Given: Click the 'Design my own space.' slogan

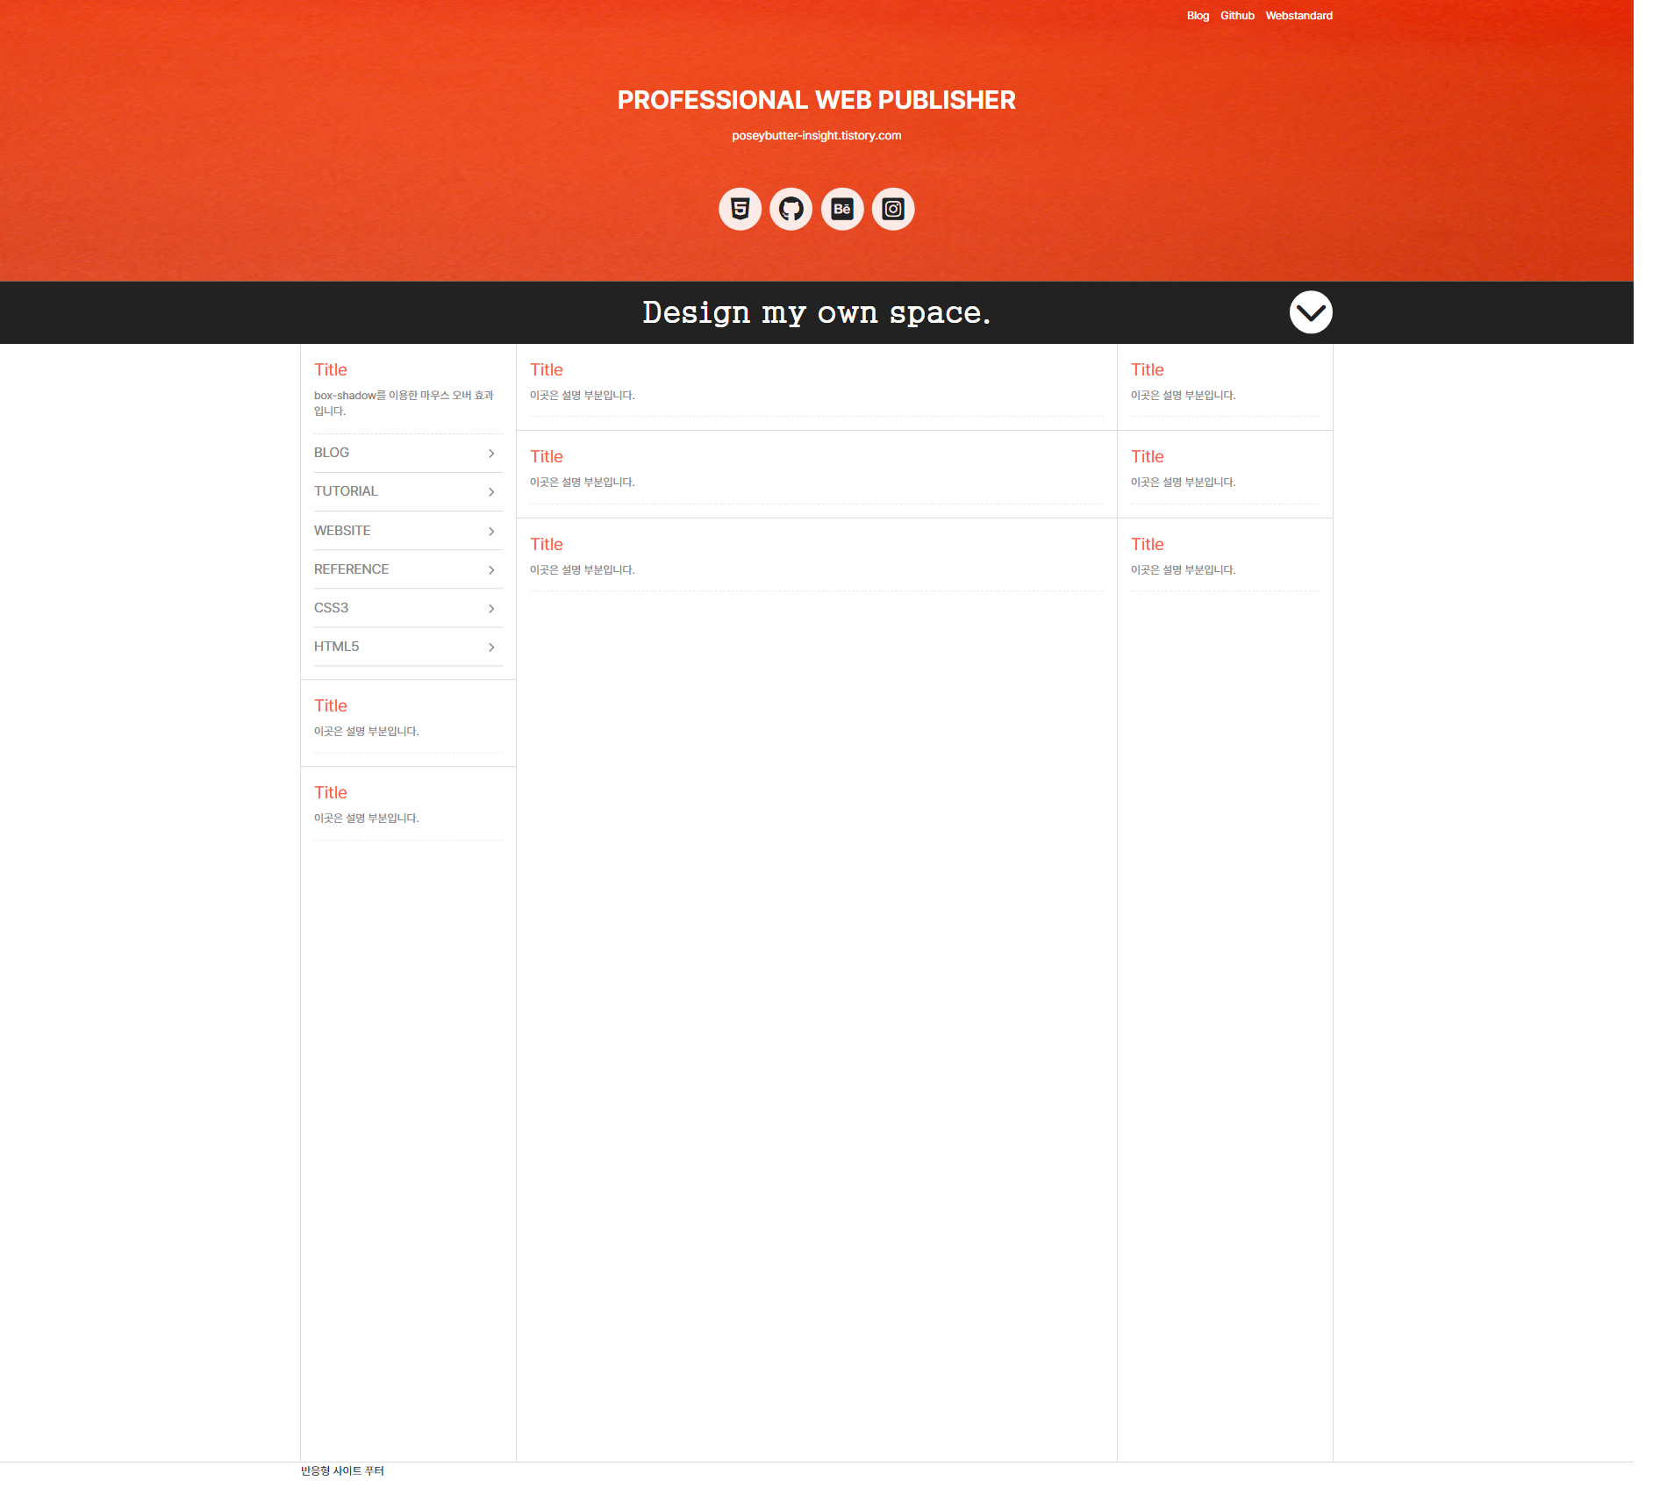Looking at the screenshot, I should point(817,312).
